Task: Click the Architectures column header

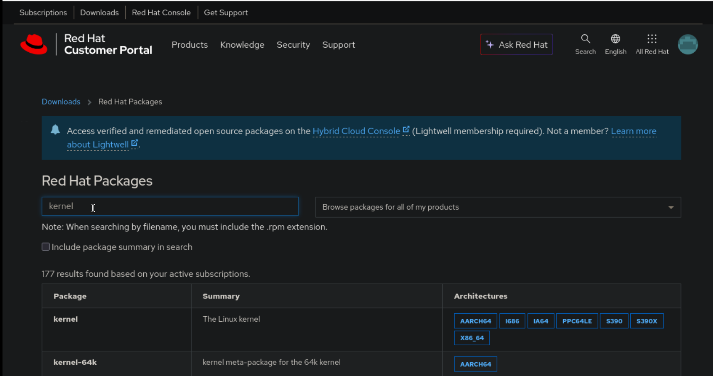Action: pyautogui.click(x=480, y=296)
